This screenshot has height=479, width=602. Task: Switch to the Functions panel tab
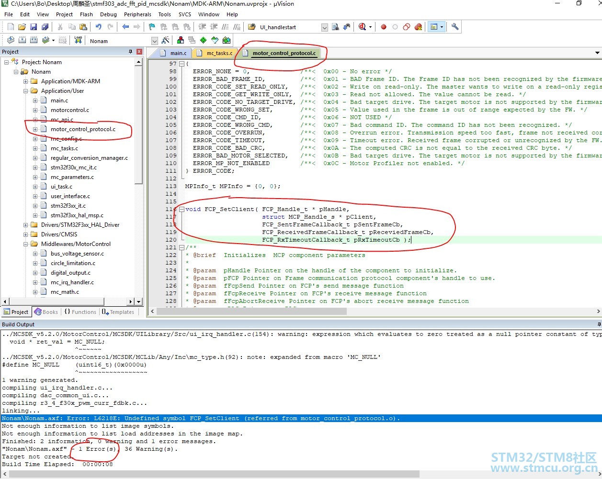[80, 312]
